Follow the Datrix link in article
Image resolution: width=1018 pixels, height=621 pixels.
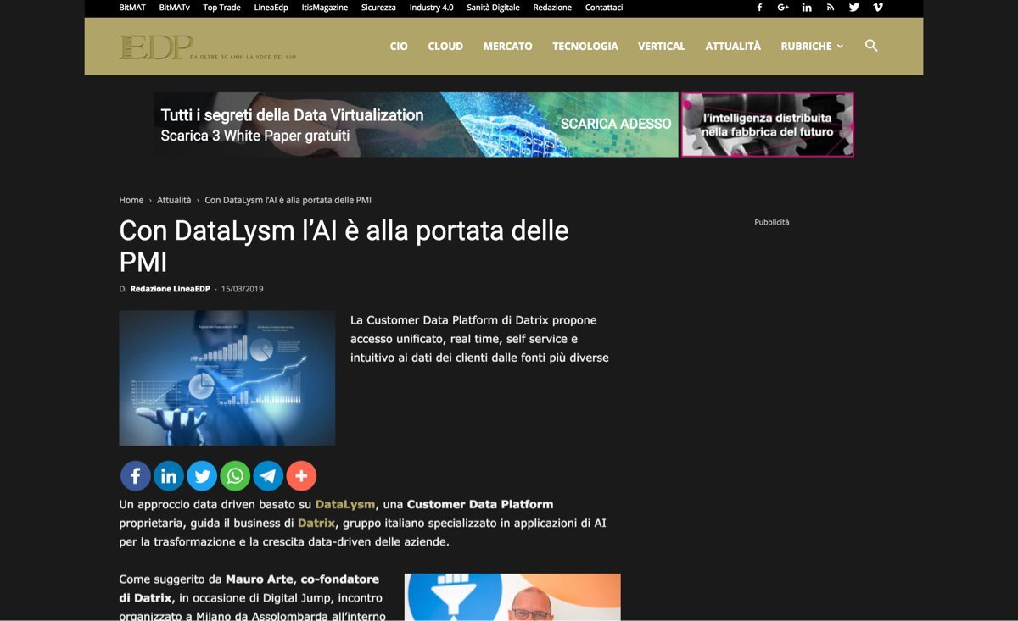click(316, 524)
